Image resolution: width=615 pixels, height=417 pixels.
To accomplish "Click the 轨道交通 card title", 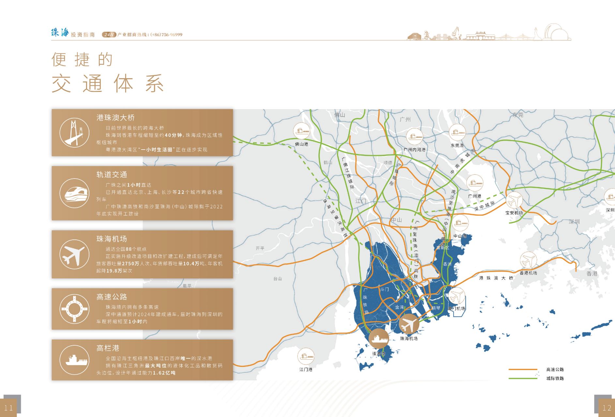I will [x=112, y=175].
